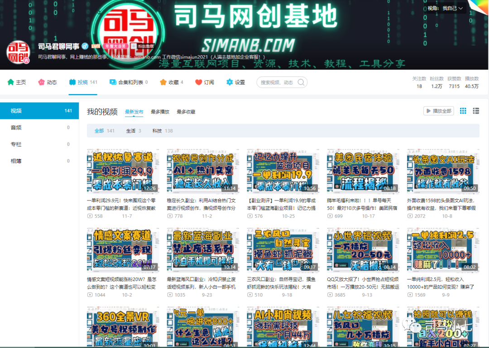Click title 最新蓝海风口副业:冷知识禁止废话
This screenshot has width=489, height=348.
click(x=201, y=283)
